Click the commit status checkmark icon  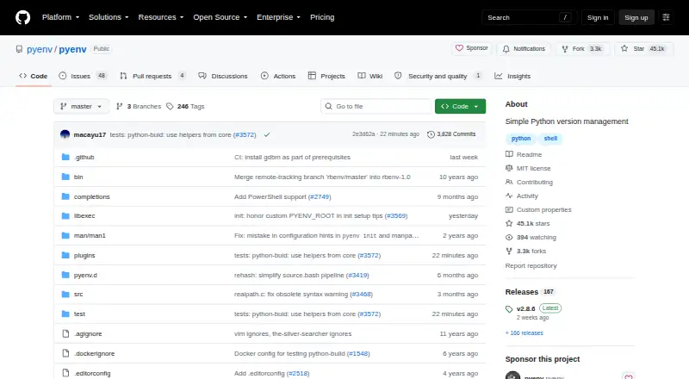pyautogui.click(x=267, y=134)
